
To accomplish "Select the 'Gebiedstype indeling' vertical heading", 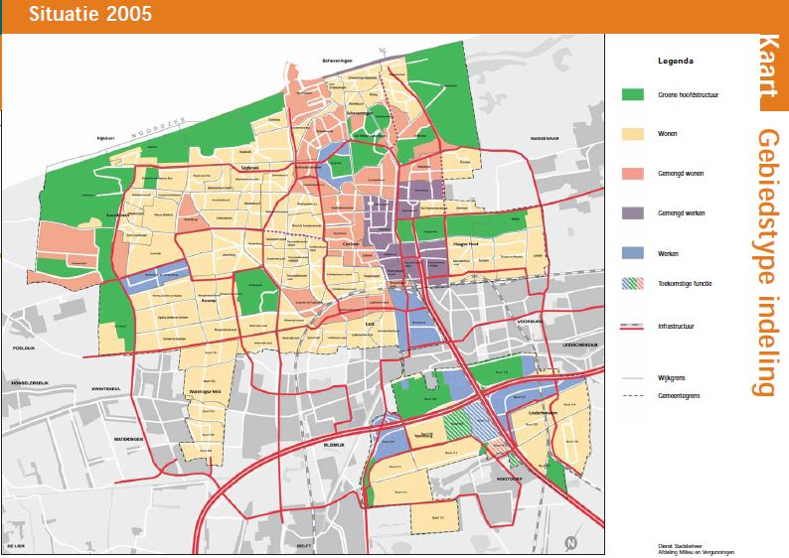I will [x=764, y=262].
